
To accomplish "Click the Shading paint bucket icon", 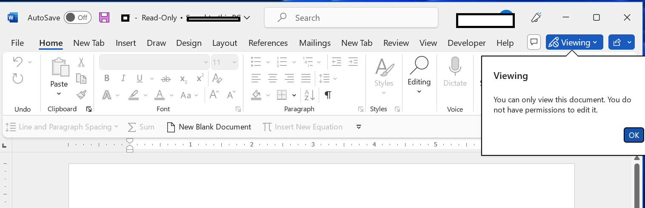I will click(x=256, y=95).
